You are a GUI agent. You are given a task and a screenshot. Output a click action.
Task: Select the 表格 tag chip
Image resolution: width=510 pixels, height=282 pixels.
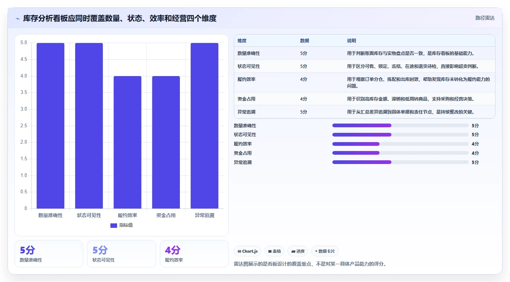274,251
